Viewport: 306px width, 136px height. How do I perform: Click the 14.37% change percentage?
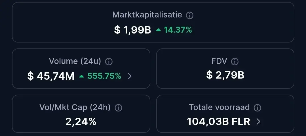click(x=178, y=30)
